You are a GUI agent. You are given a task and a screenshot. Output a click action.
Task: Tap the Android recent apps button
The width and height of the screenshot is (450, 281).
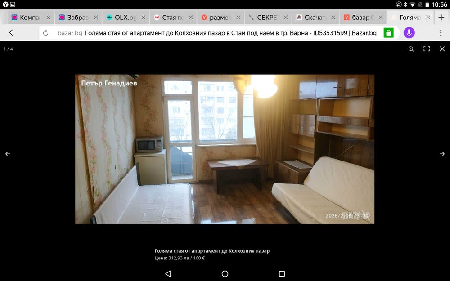point(282,274)
